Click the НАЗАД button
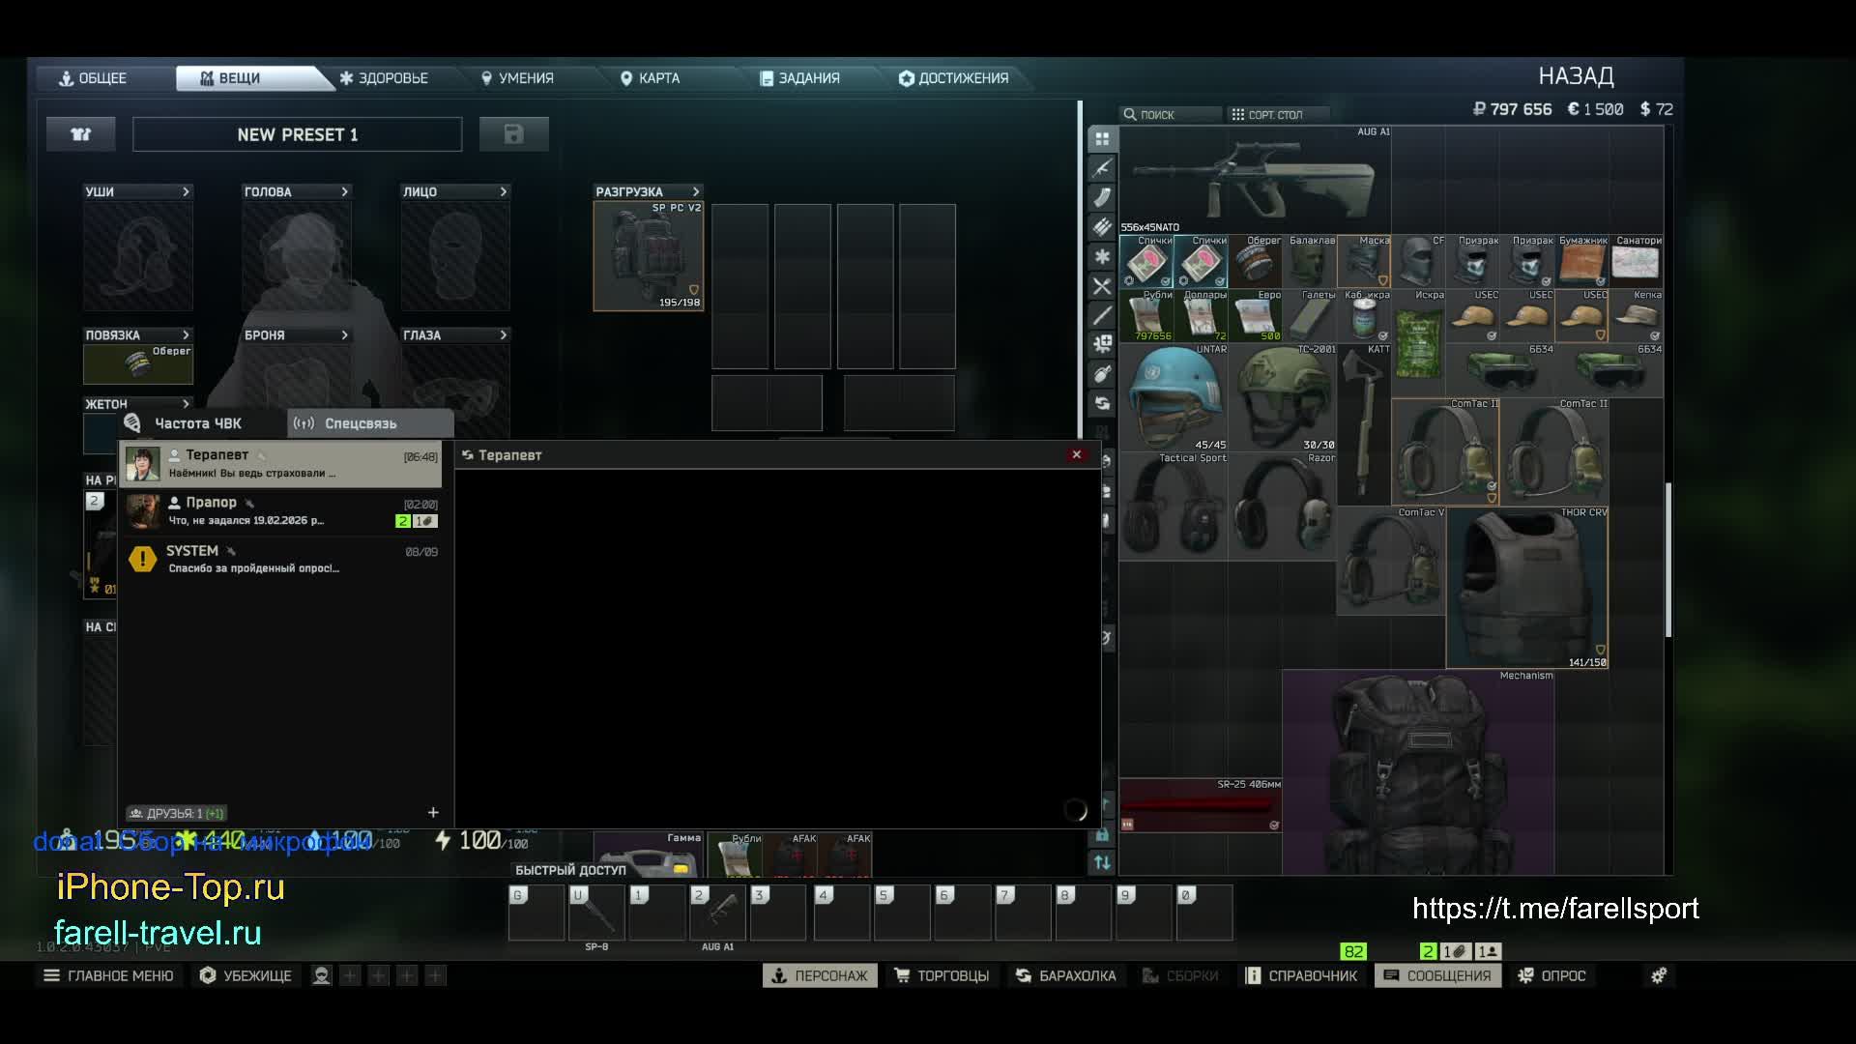Screen dimensions: 1856x1044 tap(1576, 75)
